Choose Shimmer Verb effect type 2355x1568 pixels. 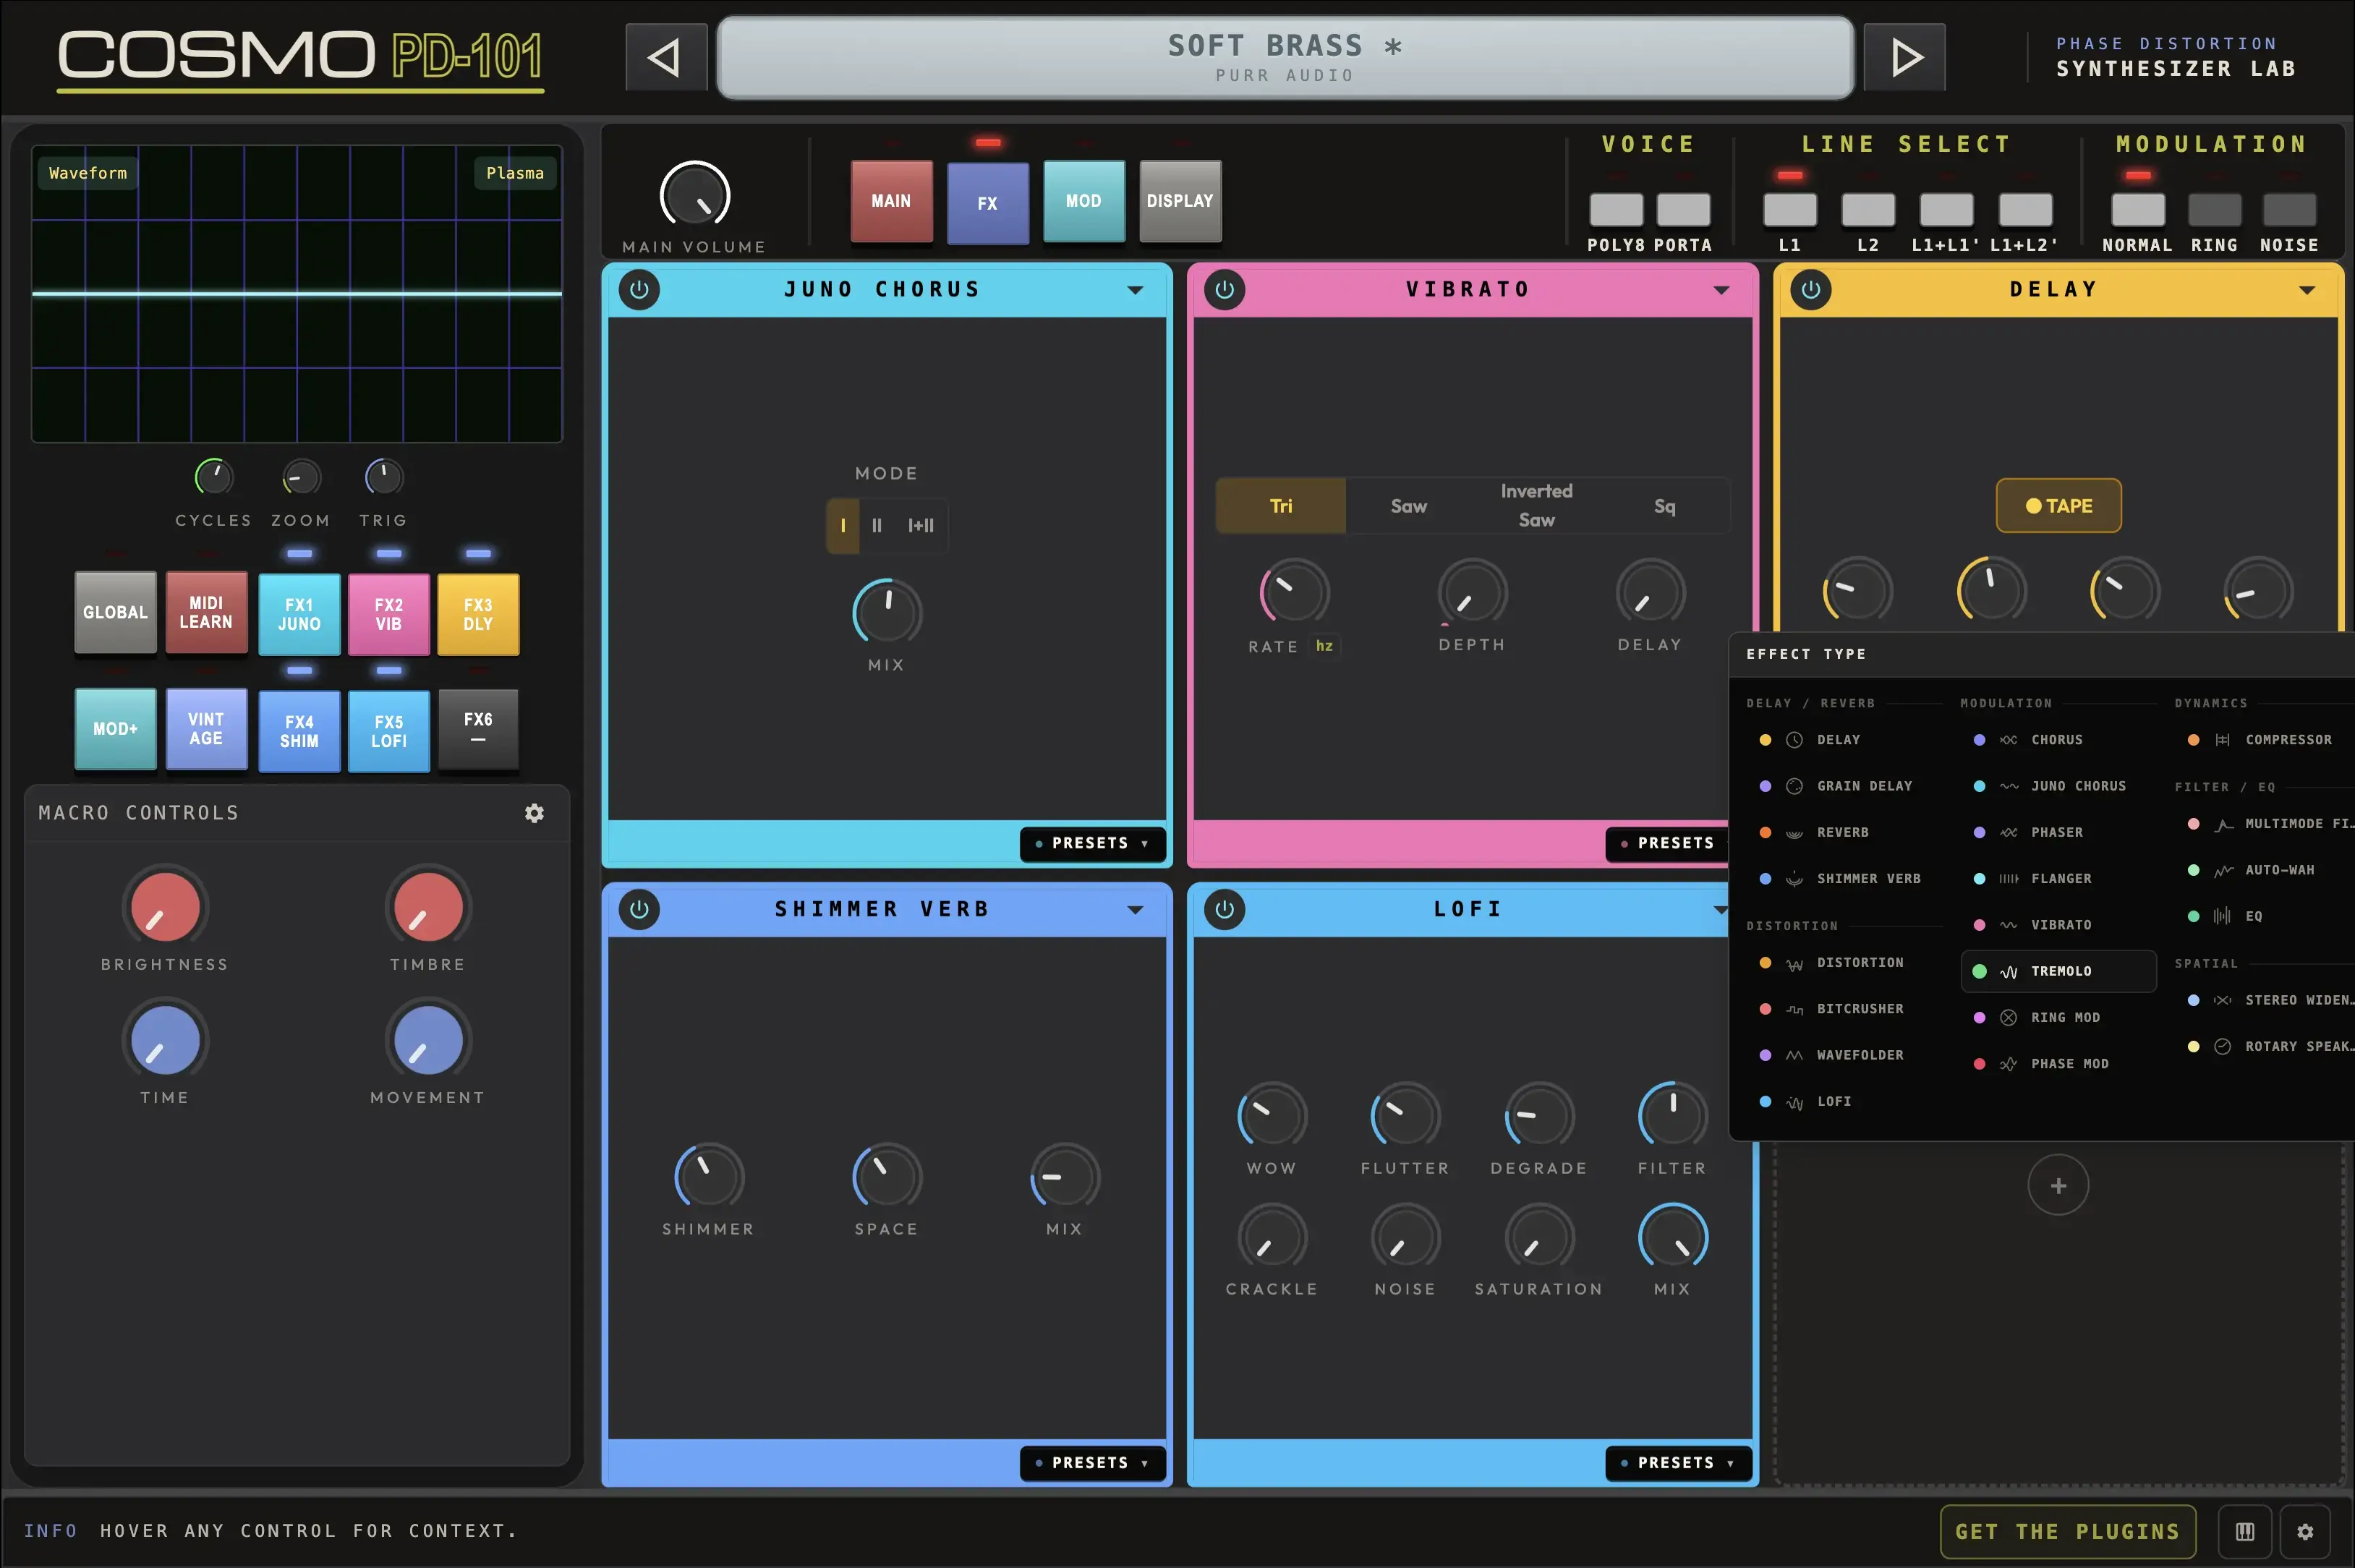[1846, 878]
